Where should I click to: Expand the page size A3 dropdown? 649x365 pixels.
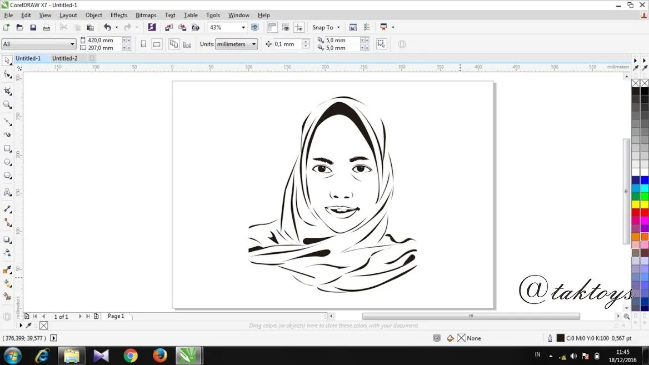(72, 44)
